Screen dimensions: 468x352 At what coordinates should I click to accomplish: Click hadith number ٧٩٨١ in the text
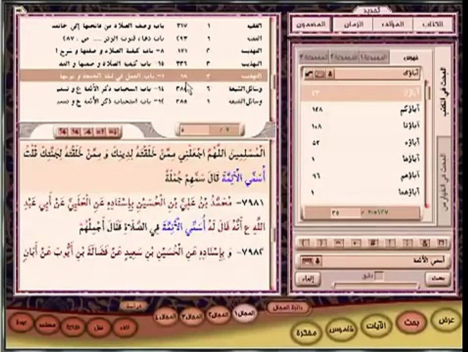tap(253, 203)
